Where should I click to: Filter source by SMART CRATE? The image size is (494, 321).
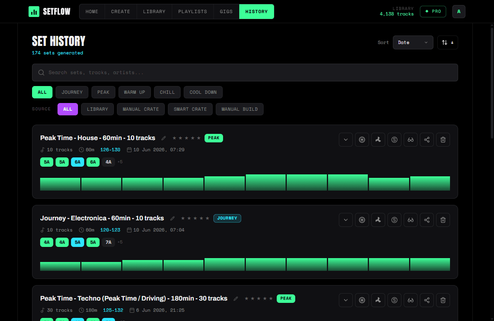(x=190, y=109)
